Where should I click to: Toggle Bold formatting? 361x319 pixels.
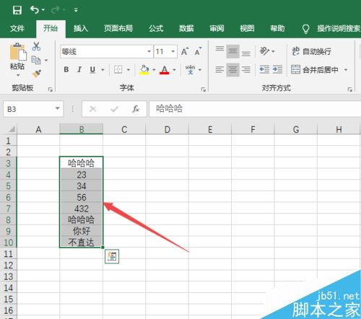[66, 70]
